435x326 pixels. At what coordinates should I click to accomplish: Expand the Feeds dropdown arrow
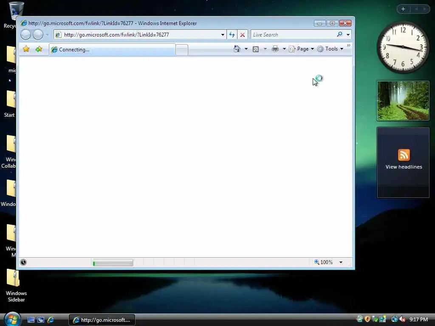(265, 49)
